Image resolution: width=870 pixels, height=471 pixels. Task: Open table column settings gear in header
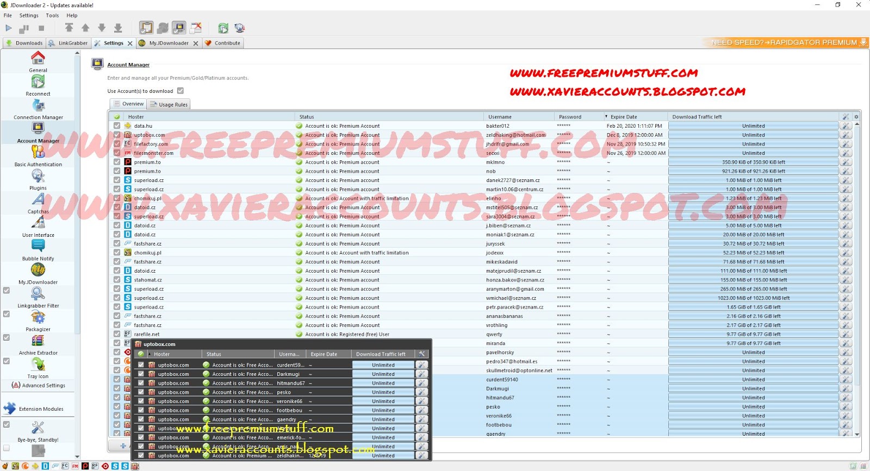pyautogui.click(x=856, y=117)
